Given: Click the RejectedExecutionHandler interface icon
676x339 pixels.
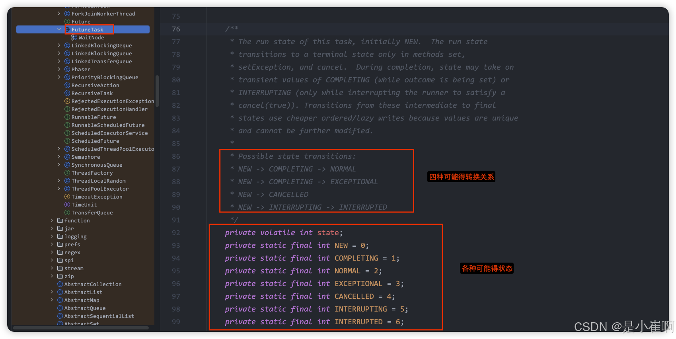Looking at the screenshot, I should pos(67,109).
